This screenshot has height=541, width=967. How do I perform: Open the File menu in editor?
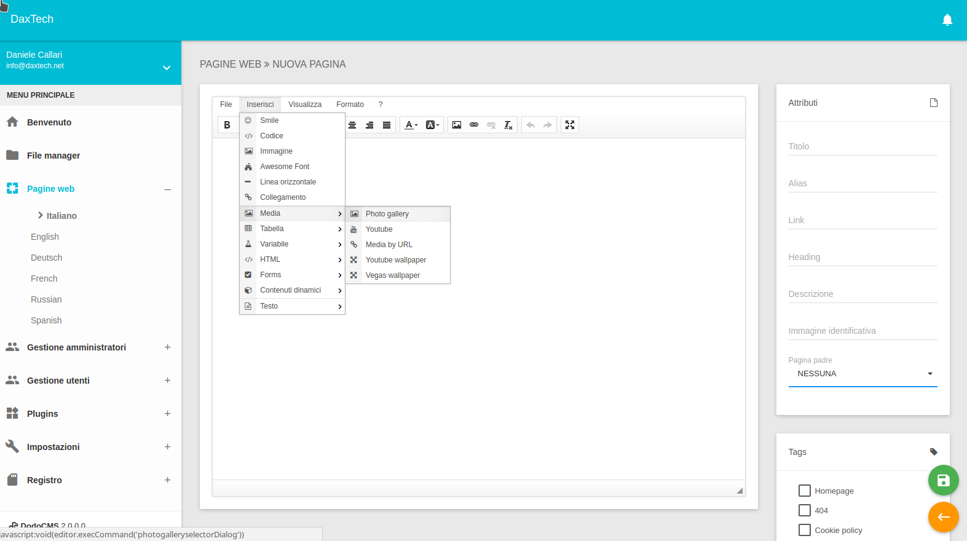(226, 105)
